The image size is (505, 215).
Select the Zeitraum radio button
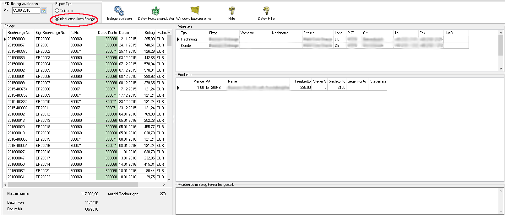[x=57, y=11]
